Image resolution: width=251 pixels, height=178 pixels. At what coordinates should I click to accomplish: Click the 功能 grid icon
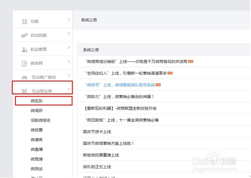[25, 22]
